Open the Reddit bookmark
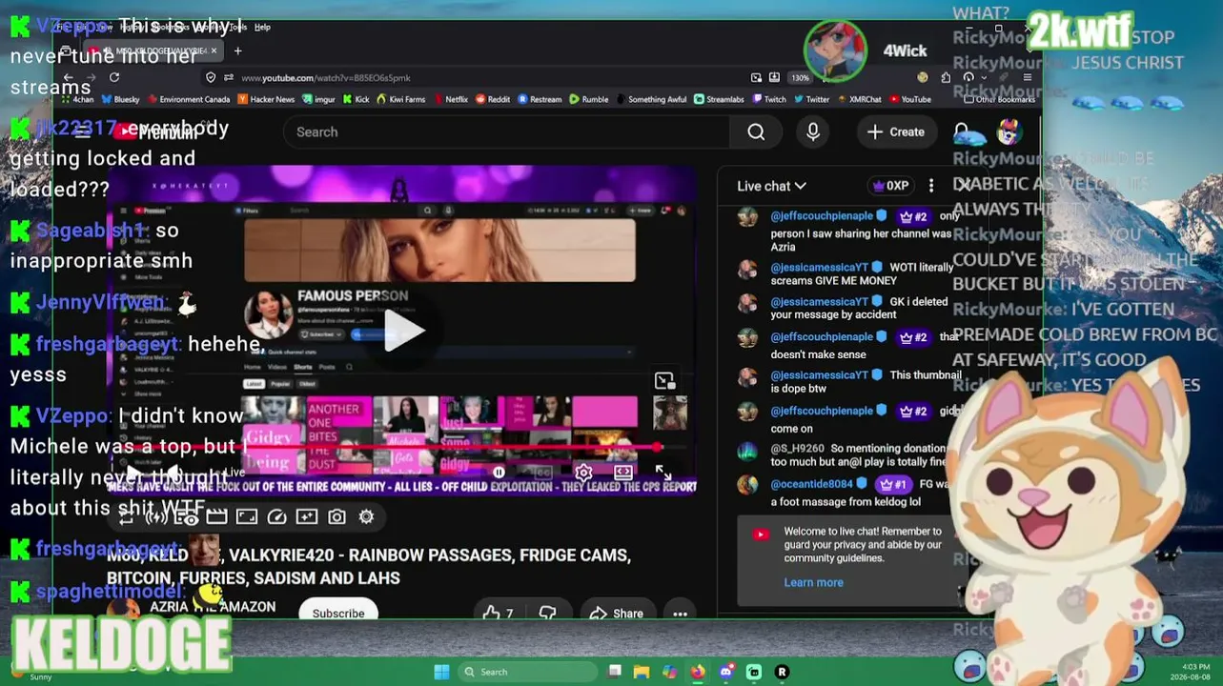This screenshot has height=686, width=1223. pyautogui.click(x=493, y=99)
